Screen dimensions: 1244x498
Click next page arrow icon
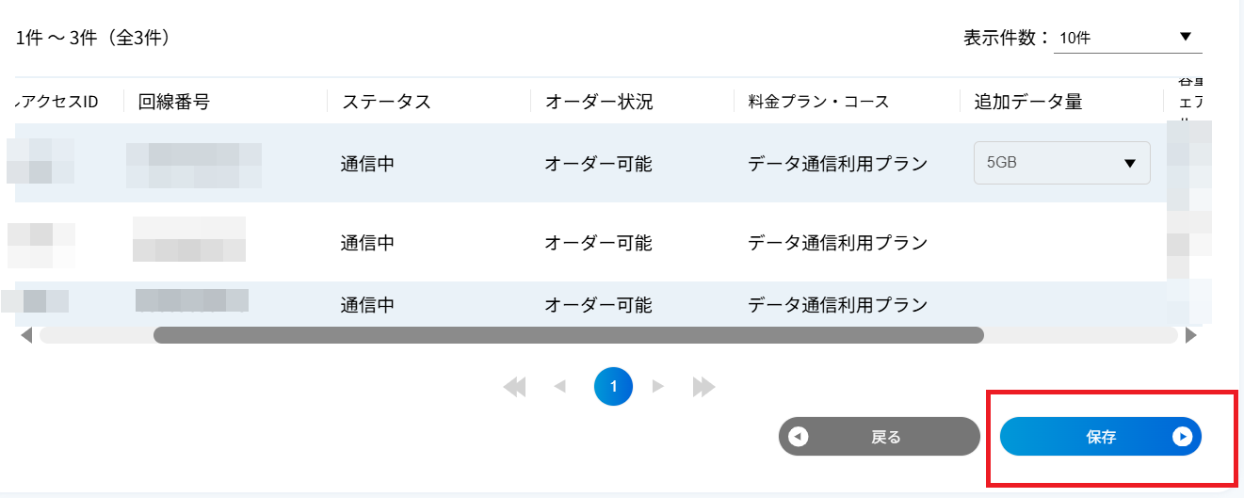pyautogui.click(x=658, y=386)
